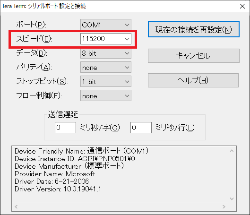Expand the パリティ none dropdown
Image resolution: width=250 pixels, height=215 pixels.
tap(106, 67)
